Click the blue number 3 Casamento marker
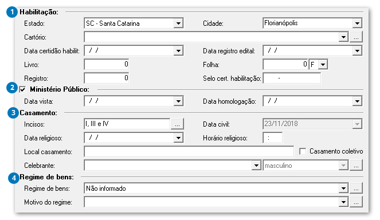The width and height of the screenshot is (380, 220). 13,113
